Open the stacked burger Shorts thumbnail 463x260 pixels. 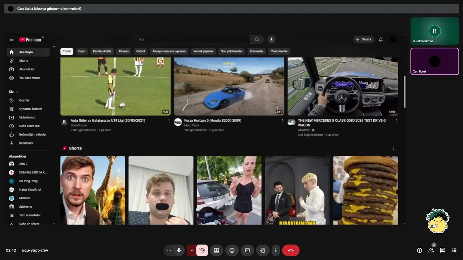point(365,190)
